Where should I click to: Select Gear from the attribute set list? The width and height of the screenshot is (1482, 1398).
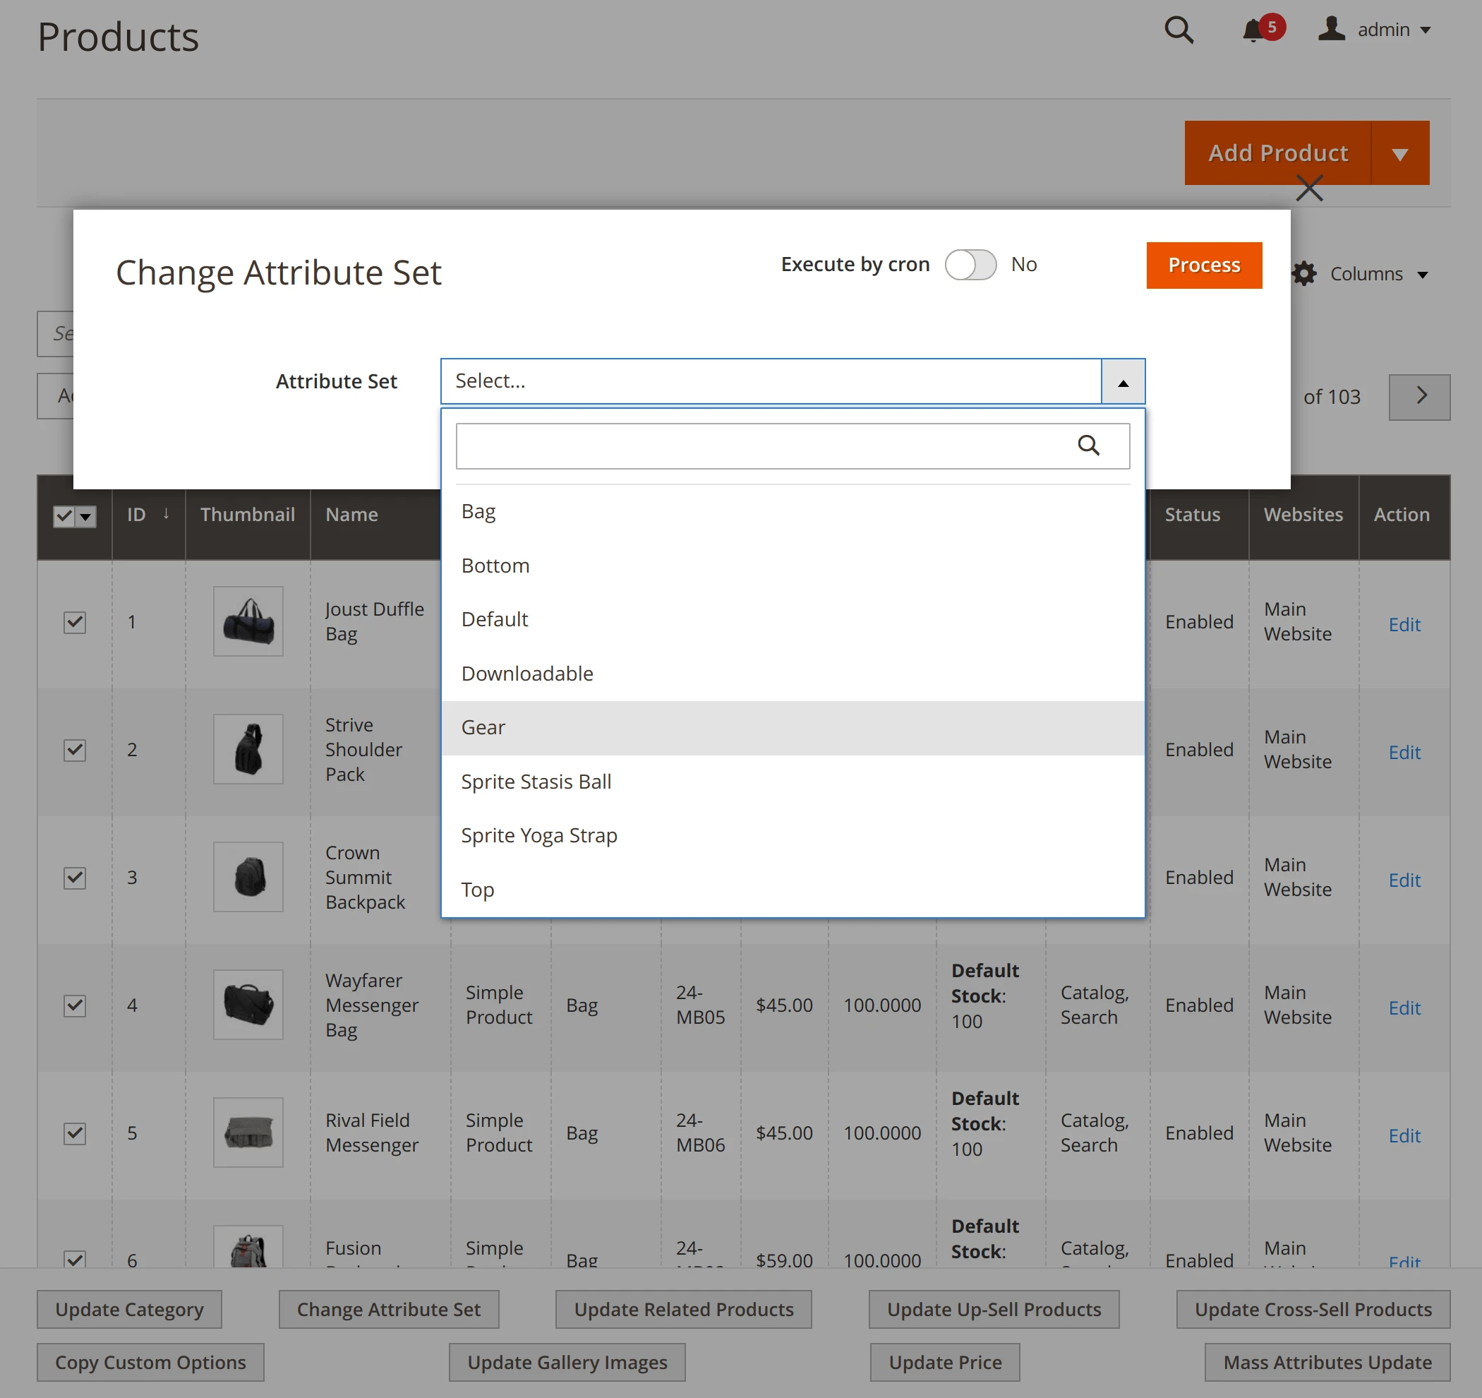click(483, 727)
